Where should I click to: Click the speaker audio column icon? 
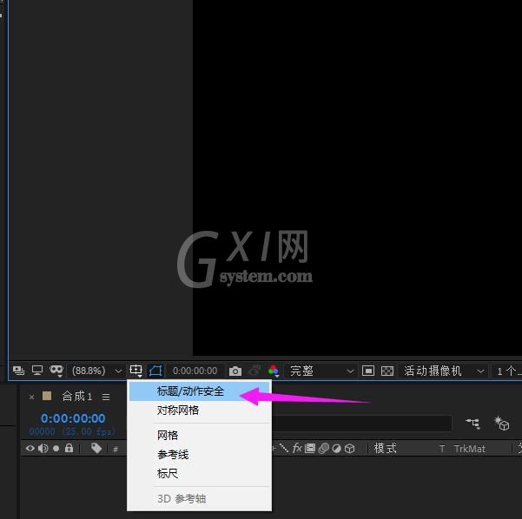click(43, 449)
